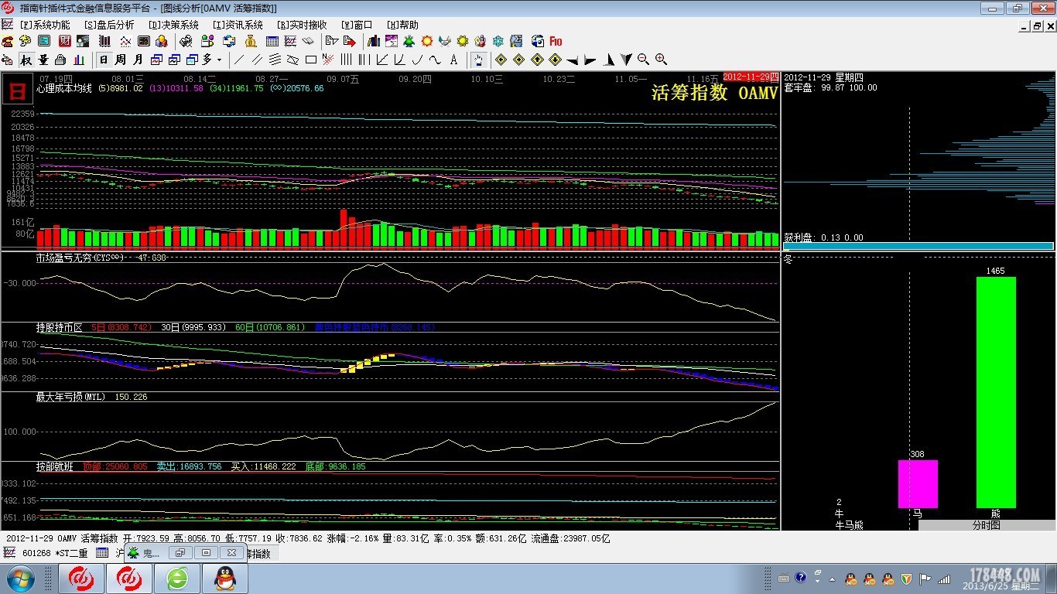This screenshot has height=594, width=1057.
Task: Click the bar chart columns icon in top toolbar
Action: pos(104,41)
